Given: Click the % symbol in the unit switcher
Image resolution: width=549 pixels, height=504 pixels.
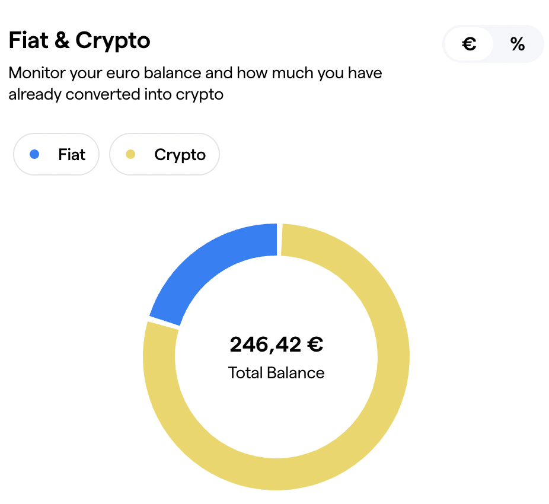Looking at the screenshot, I should pos(518,44).
